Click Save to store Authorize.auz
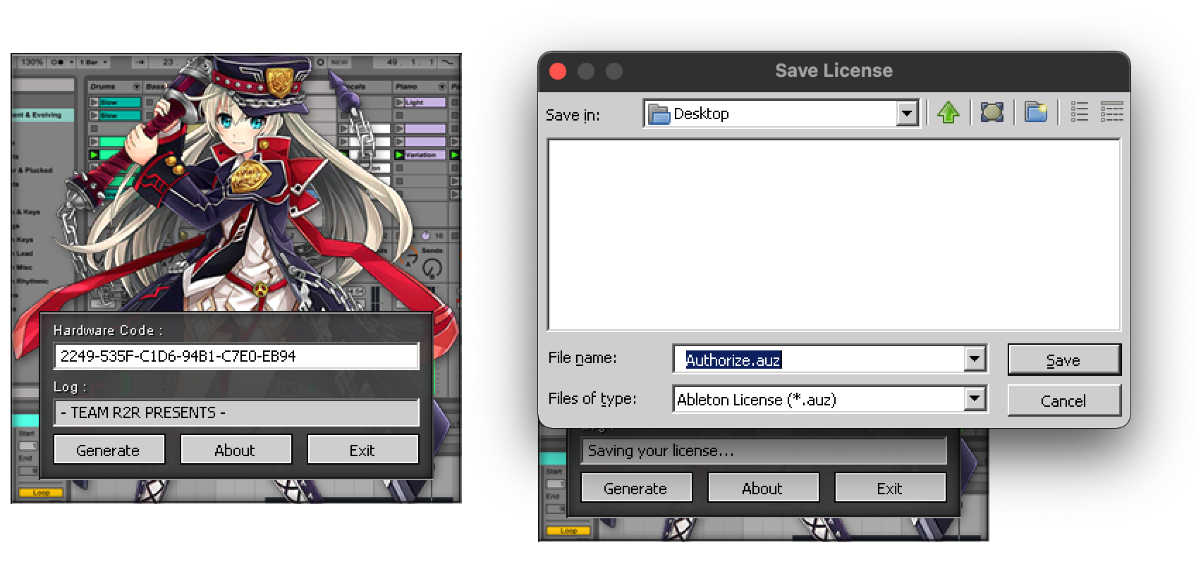This screenshot has height=588, width=1196. [1063, 360]
